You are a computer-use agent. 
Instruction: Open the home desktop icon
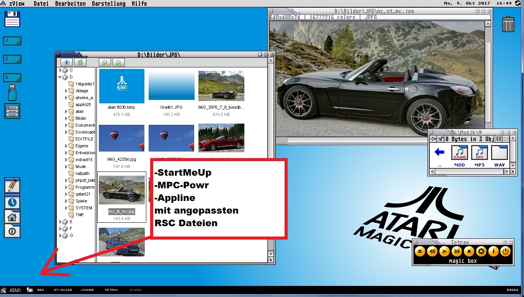12,217
